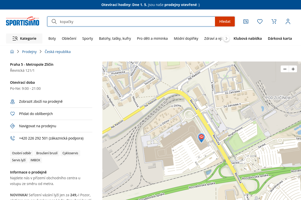301x200 pixels.
Task: Click the Prodejny breadcrumb link
Action: 29,52
